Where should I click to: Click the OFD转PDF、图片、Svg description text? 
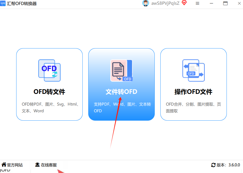(50, 108)
